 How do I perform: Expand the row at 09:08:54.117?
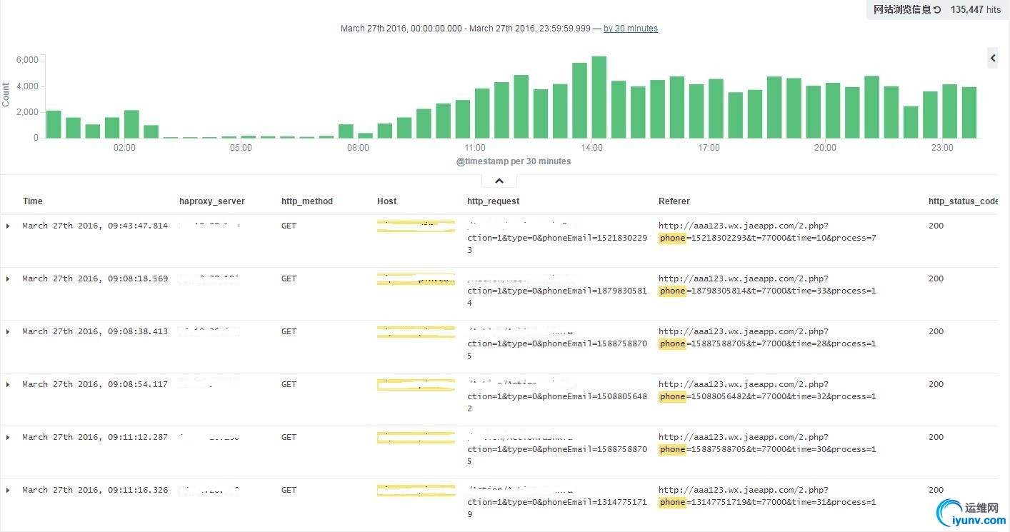(x=8, y=384)
